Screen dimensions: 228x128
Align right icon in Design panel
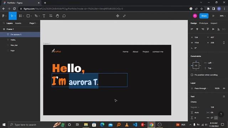coord(203,29)
